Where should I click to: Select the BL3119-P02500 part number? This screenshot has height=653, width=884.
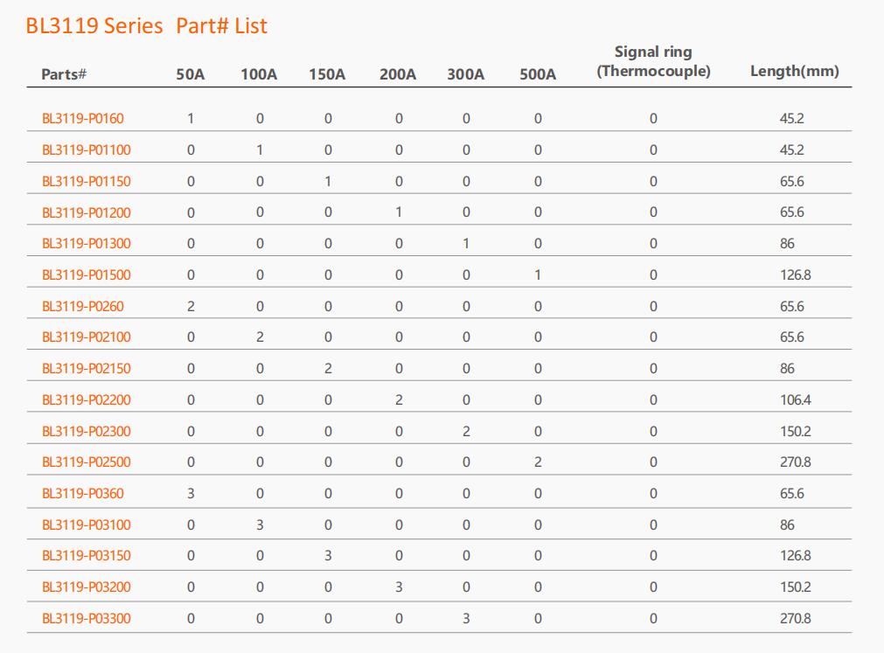tap(87, 462)
